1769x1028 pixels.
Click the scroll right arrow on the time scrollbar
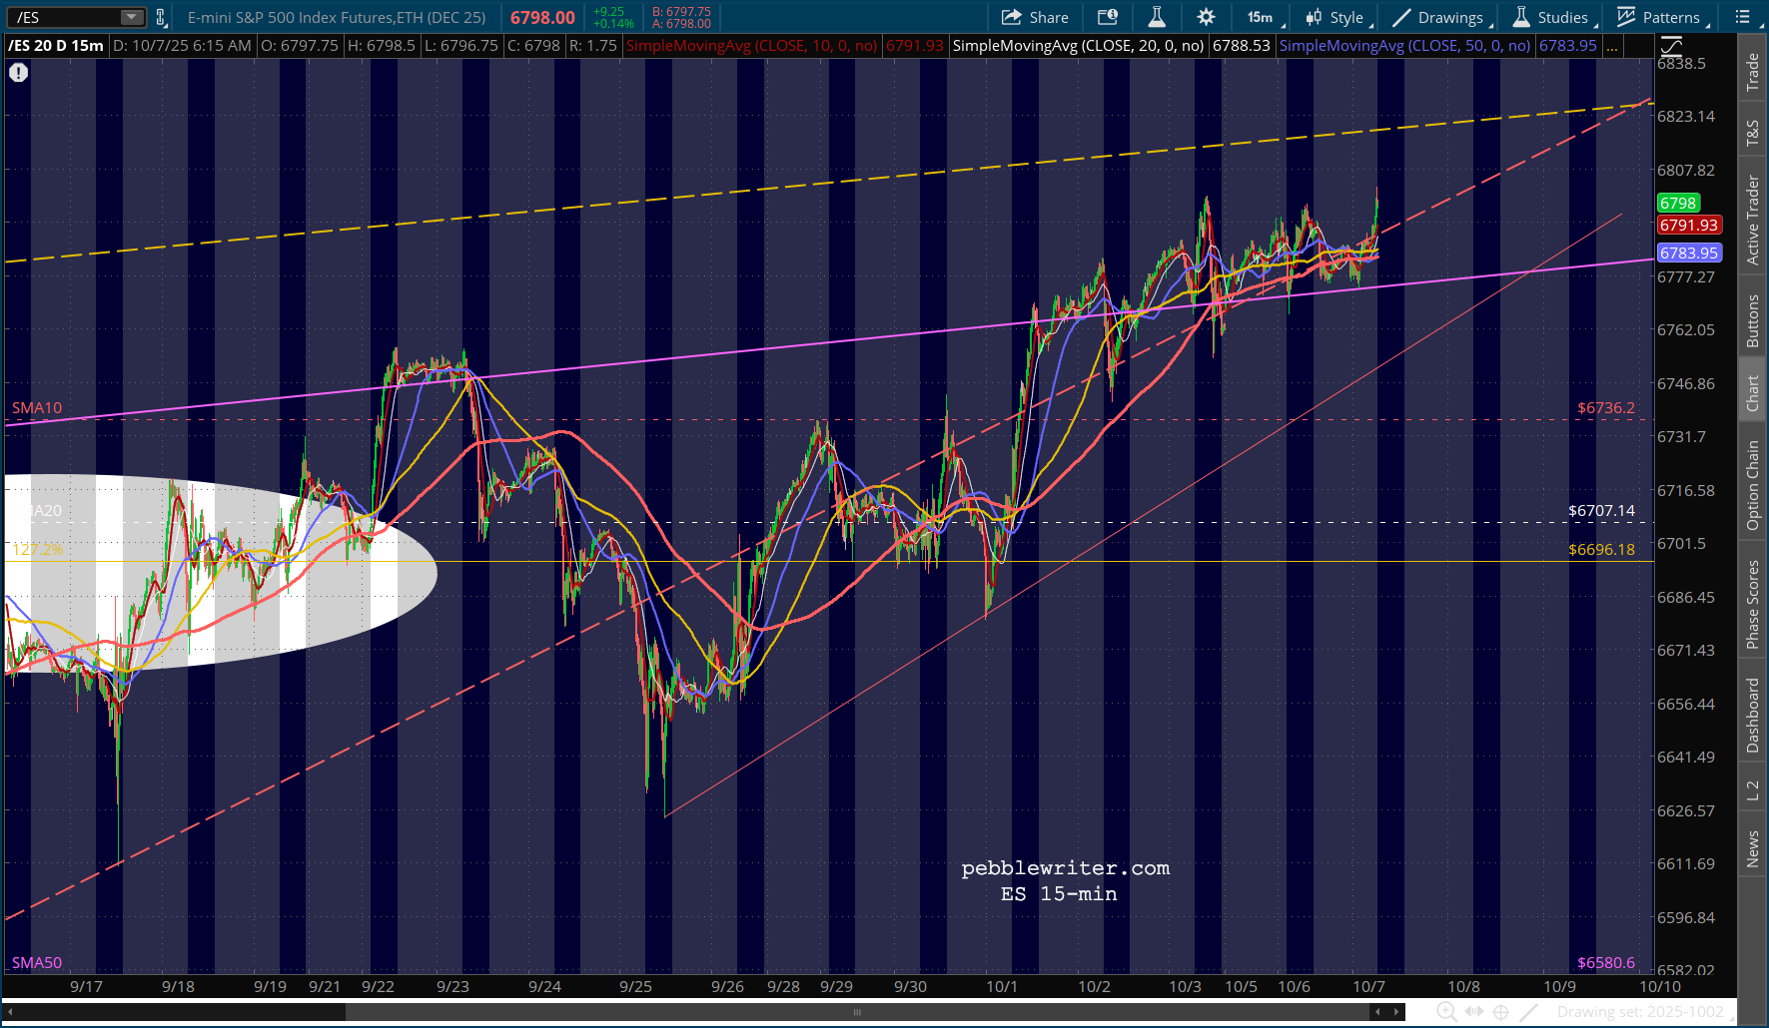(x=1397, y=1012)
